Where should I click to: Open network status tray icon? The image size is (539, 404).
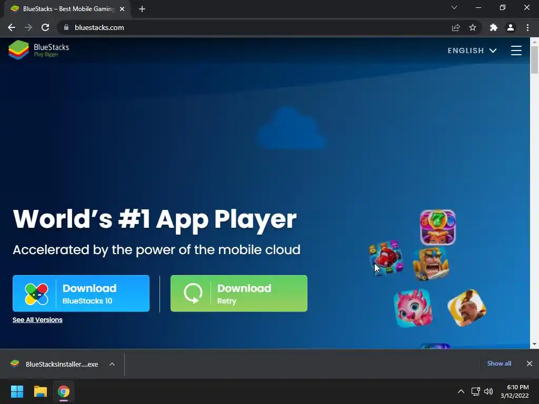pos(475,391)
